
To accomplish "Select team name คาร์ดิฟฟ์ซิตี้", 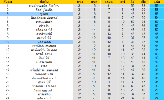I will [x=44, y=34].
